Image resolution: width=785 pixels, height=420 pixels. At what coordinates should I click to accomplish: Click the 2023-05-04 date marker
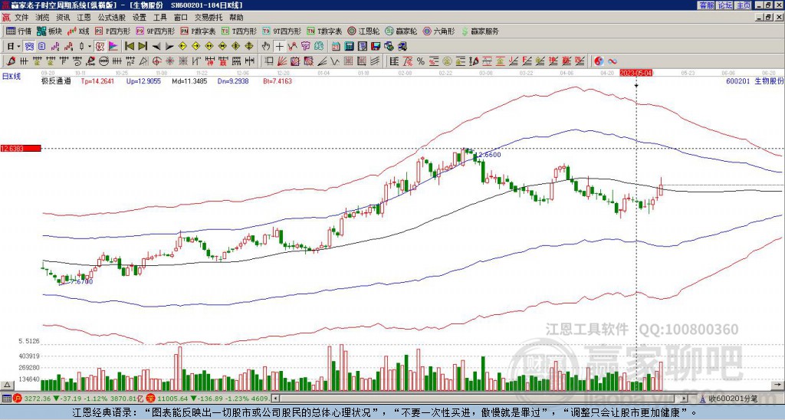pos(636,73)
